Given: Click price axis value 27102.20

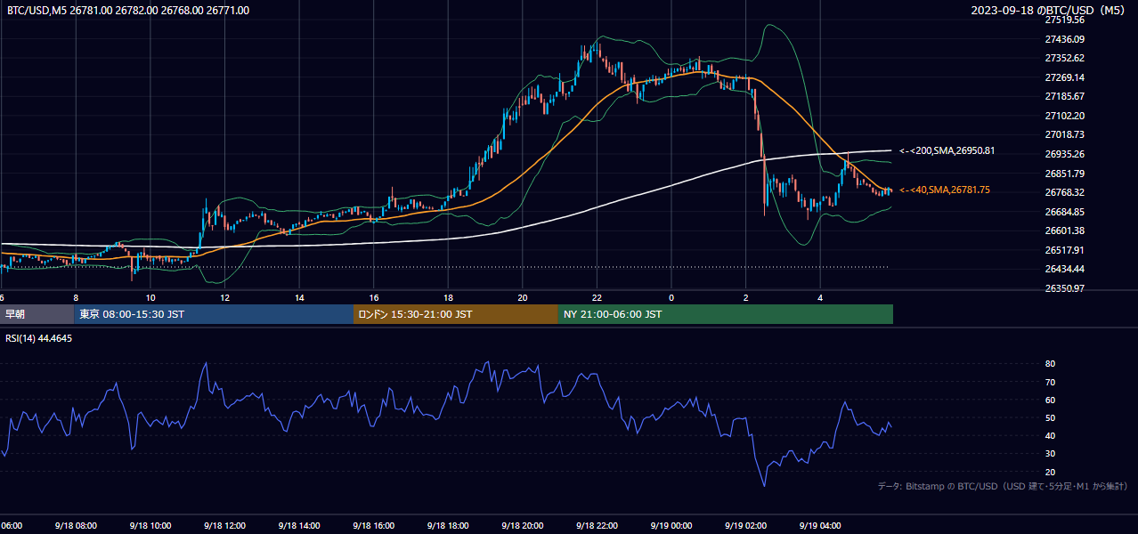Looking at the screenshot, I should click(1064, 116).
